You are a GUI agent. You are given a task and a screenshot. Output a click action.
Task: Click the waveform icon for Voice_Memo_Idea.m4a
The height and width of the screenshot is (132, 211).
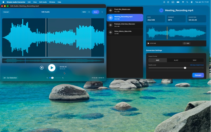coord(111,32)
